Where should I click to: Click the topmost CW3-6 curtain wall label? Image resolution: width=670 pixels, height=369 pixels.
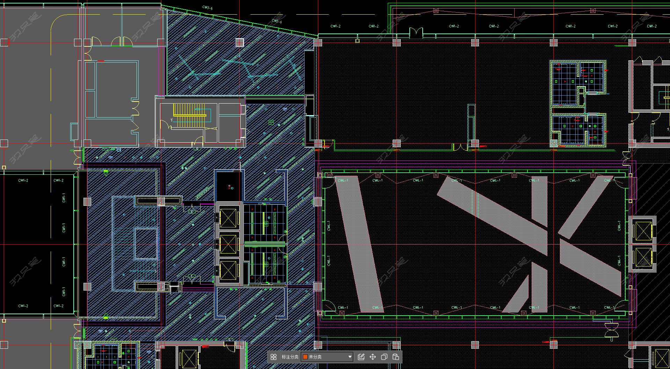pos(207,7)
